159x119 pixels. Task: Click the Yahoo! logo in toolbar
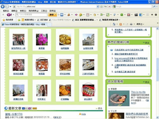click(9, 15)
